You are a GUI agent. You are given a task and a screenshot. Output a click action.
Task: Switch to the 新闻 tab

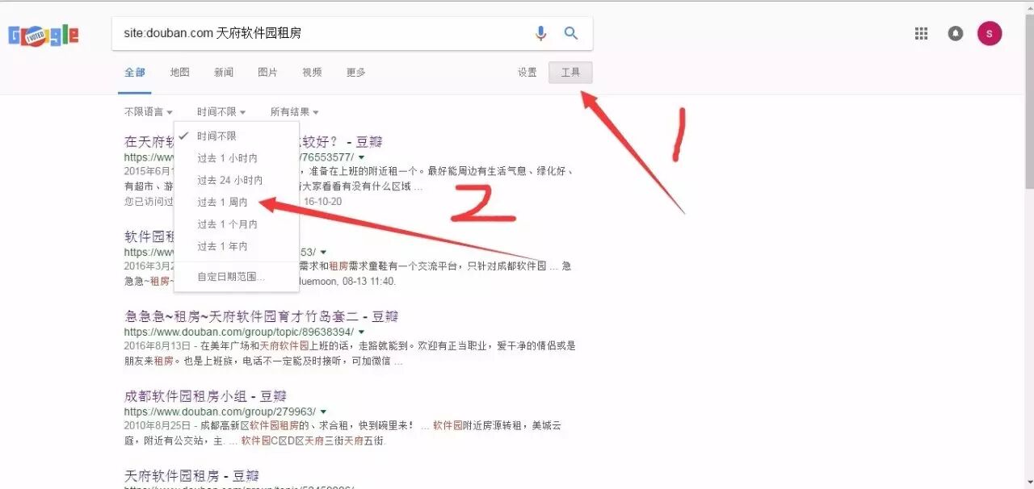pyautogui.click(x=224, y=72)
